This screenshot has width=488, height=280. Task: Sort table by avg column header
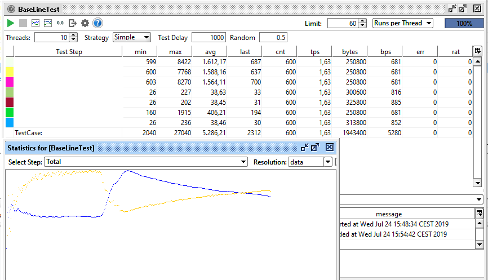point(210,51)
